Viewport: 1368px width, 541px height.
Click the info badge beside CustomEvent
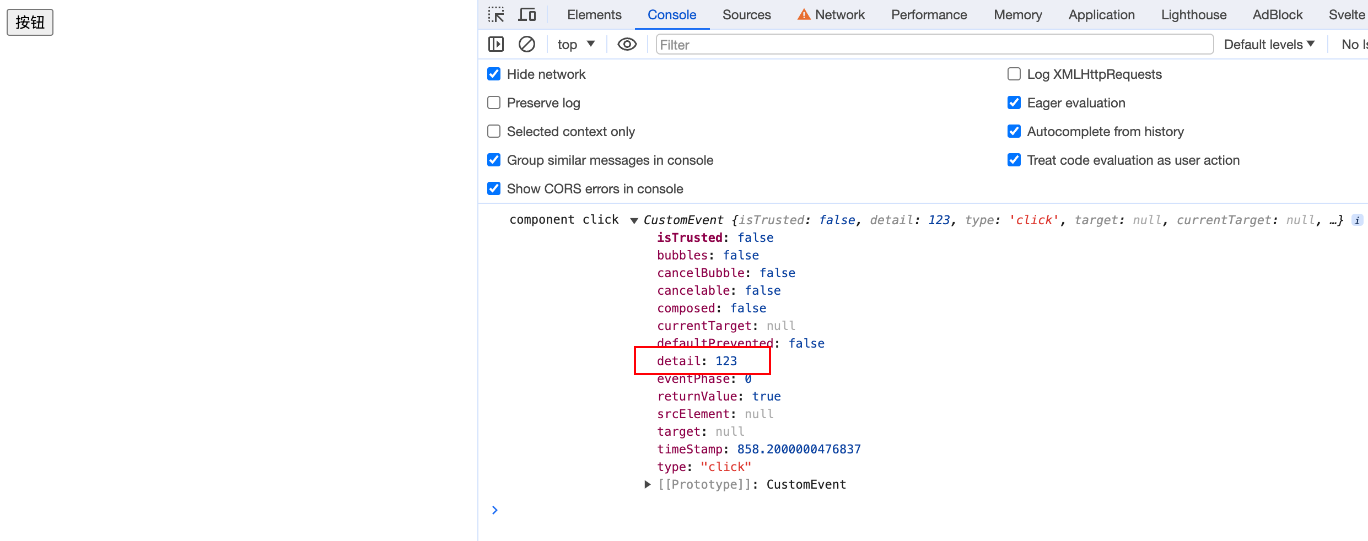pyautogui.click(x=1357, y=220)
